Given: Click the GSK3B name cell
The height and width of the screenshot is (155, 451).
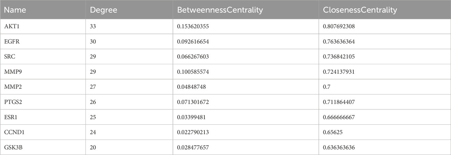Looking at the screenshot, I should coord(11,147).
